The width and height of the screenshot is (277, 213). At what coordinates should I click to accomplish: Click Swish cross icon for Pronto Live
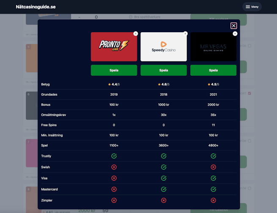click(x=114, y=167)
